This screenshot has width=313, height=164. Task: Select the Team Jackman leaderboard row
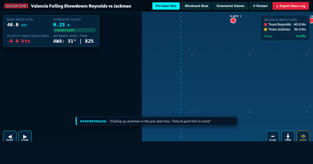[x=285, y=29]
